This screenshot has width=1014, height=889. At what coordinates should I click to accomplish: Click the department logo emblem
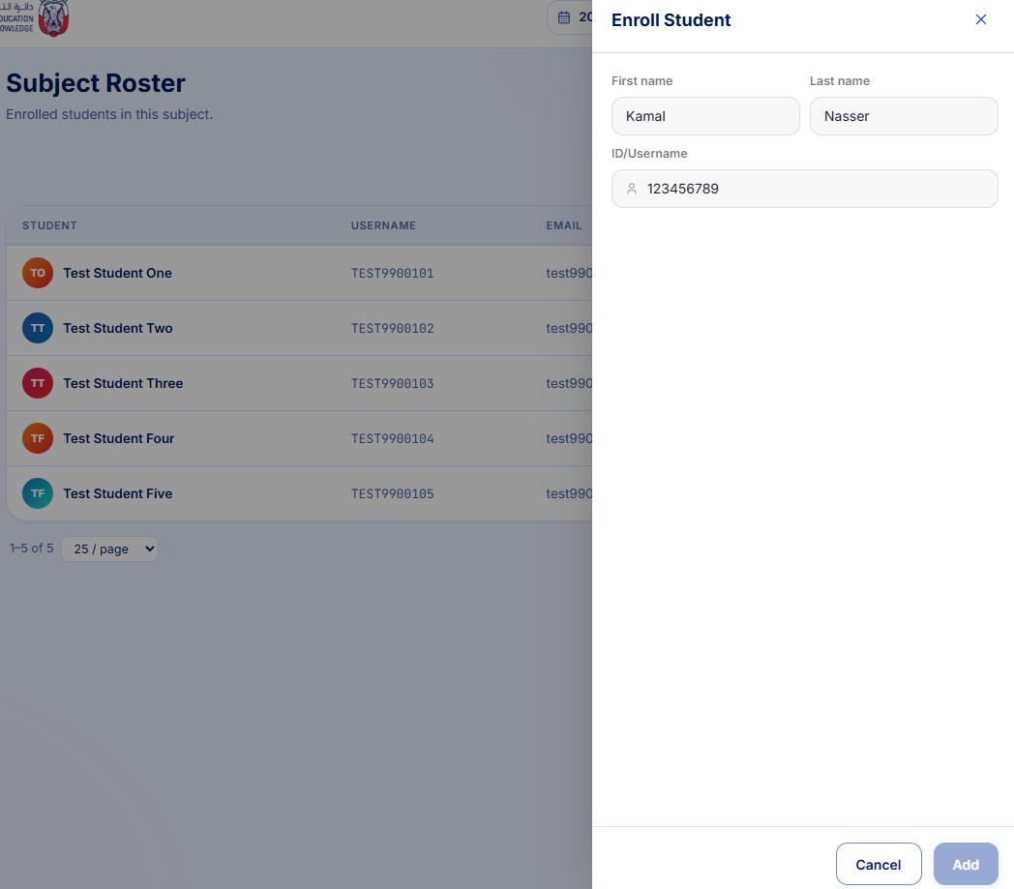tap(53, 17)
